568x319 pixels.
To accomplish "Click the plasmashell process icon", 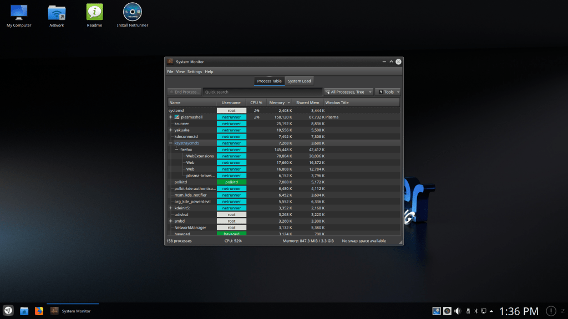I will [x=177, y=117].
